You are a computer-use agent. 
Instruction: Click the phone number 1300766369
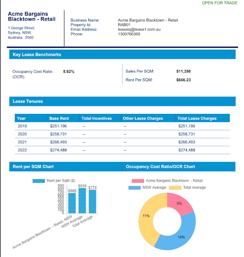click(x=129, y=34)
